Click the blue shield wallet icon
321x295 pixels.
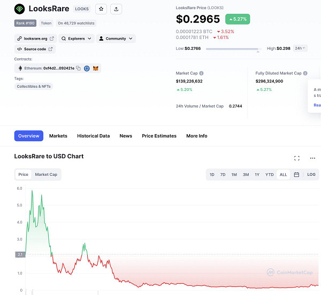tap(87, 68)
